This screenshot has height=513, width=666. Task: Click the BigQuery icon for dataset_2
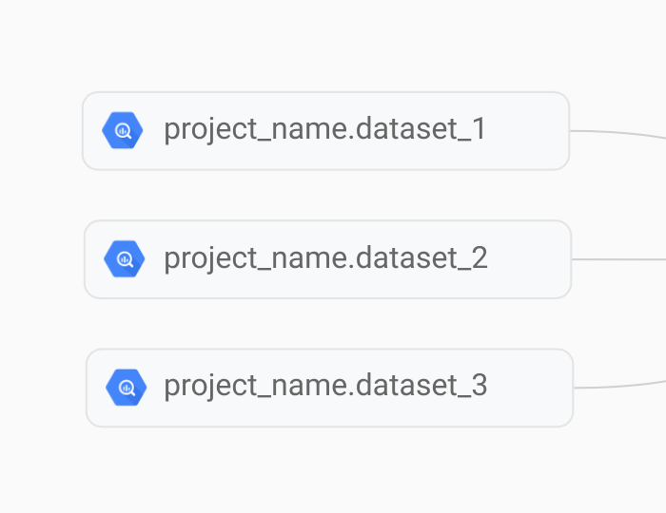124,258
